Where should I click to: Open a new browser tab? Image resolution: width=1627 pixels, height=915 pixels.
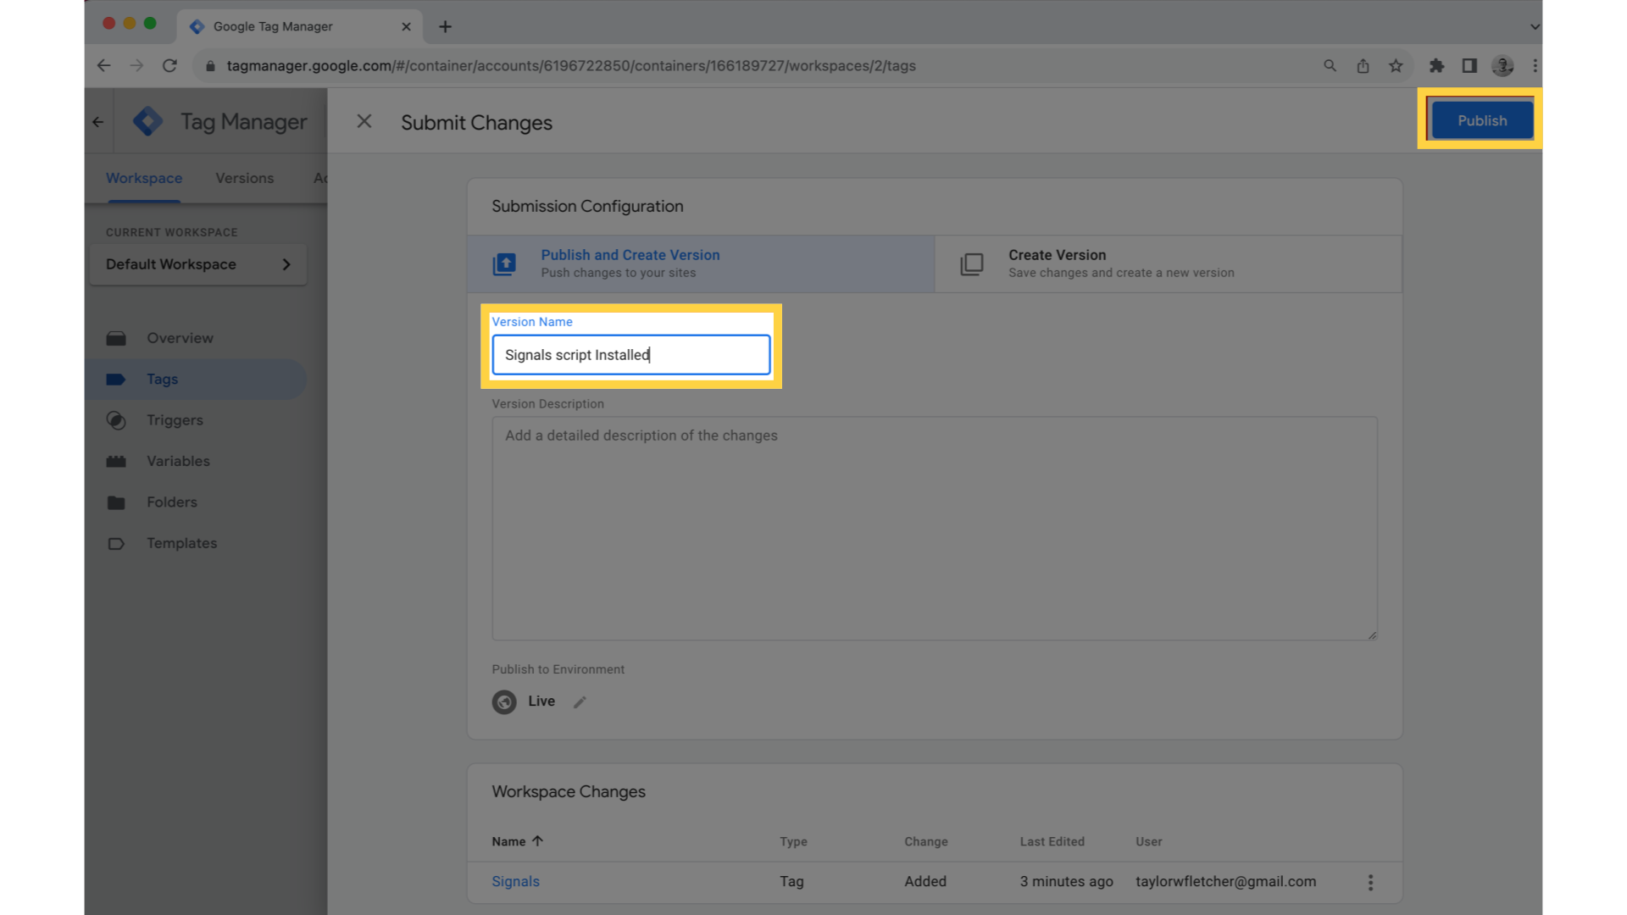pyautogui.click(x=445, y=26)
